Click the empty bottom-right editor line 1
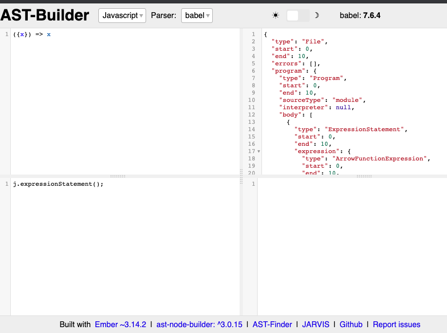 pos(352,184)
